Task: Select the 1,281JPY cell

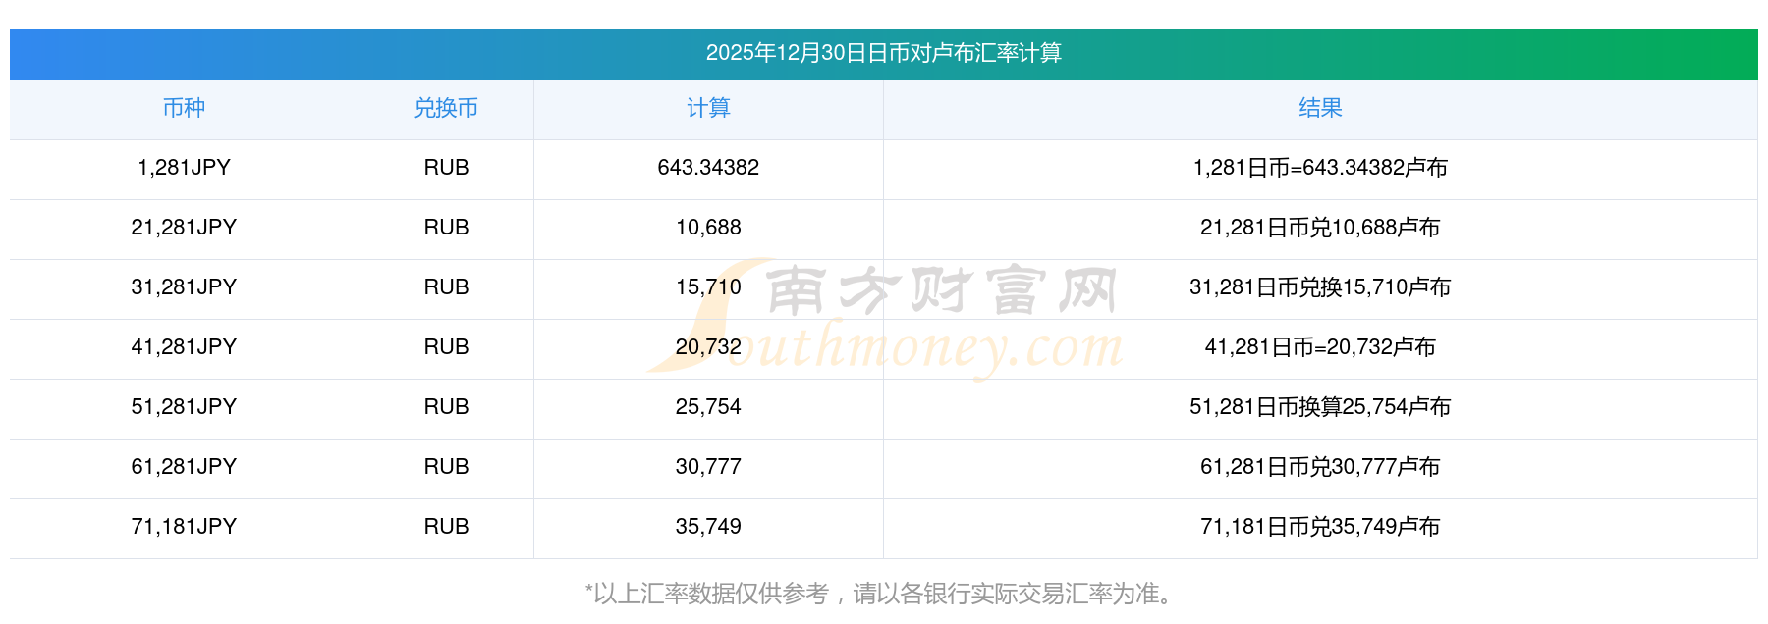Action: (184, 168)
